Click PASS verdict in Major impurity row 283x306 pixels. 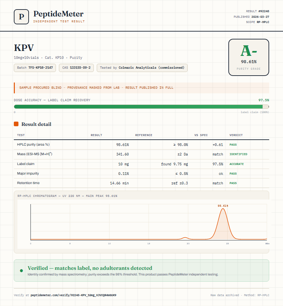pos(233,174)
